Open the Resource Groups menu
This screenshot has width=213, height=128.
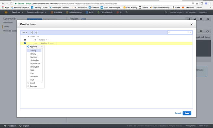pos(36,12)
